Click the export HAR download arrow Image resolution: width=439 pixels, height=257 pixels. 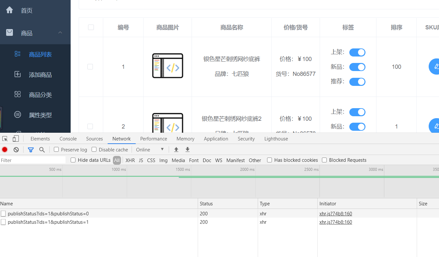point(187,149)
